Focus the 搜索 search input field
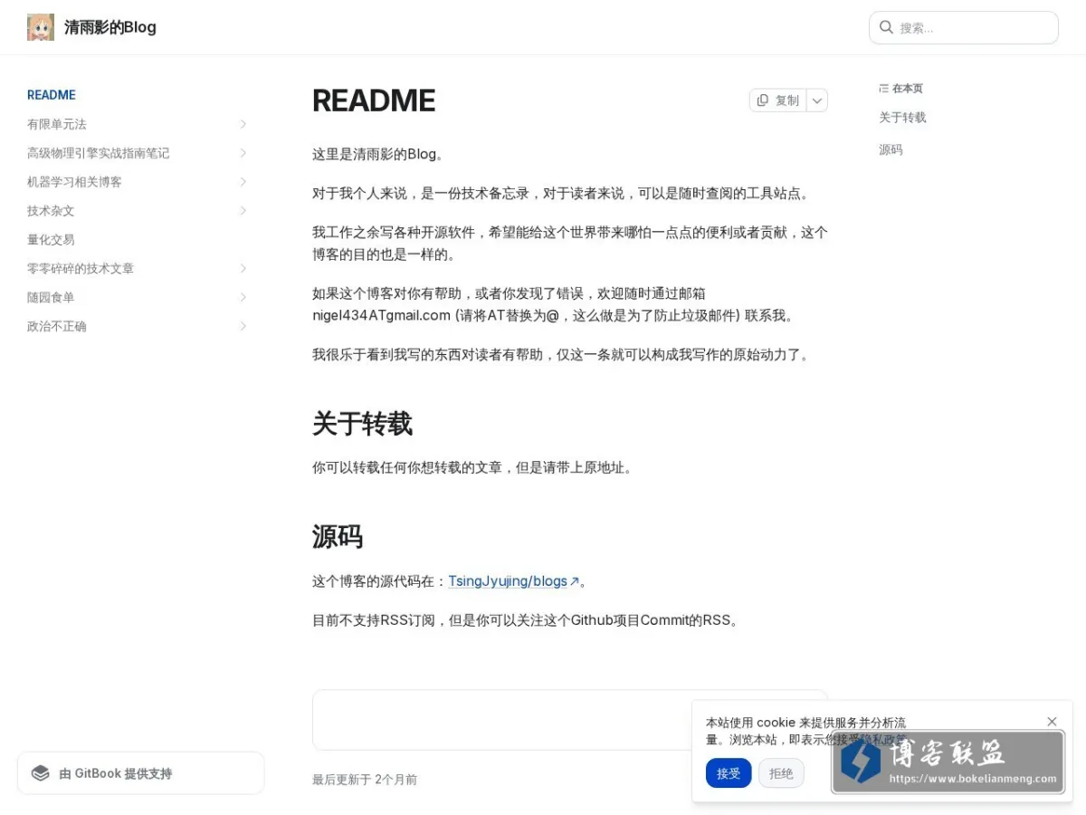This screenshot has height=815, width=1086. [964, 27]
